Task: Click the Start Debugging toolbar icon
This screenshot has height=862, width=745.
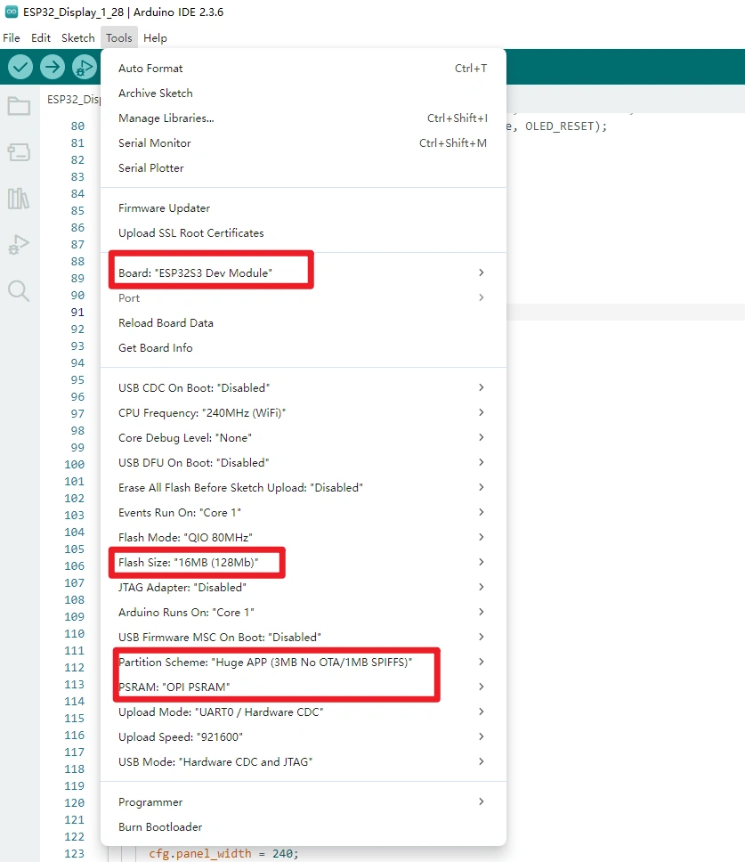Action: click(84, 67)
